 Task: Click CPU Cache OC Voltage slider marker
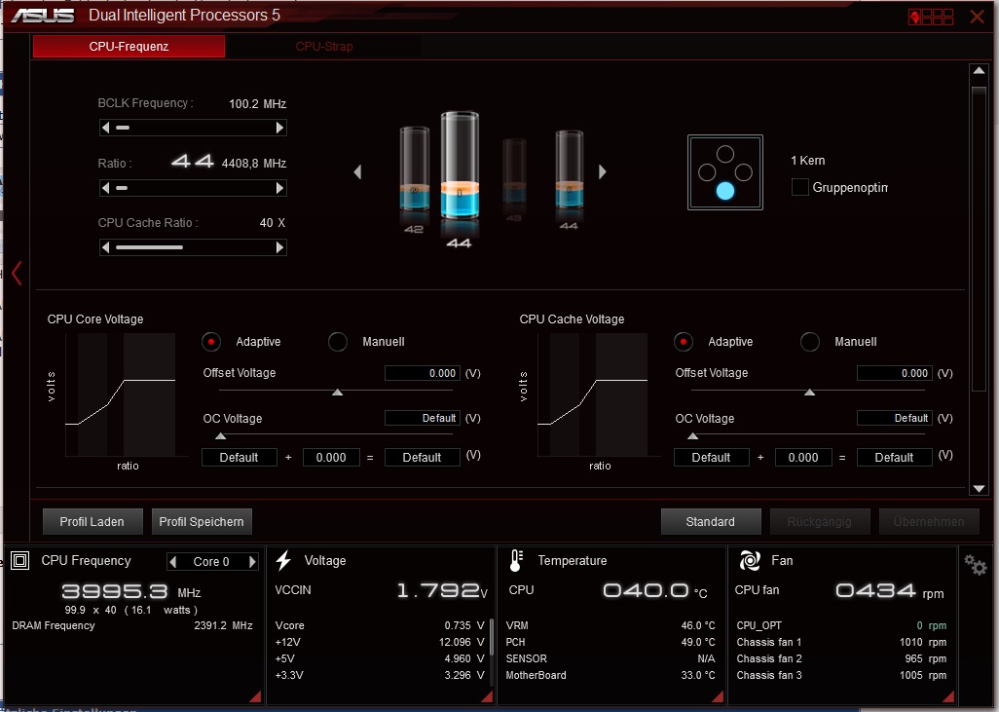692,436
